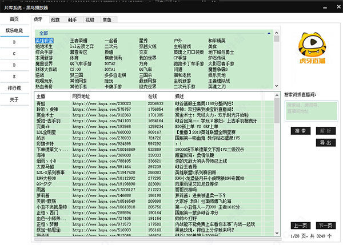Image resolution: width=343 pixels, height=245 pixels.
Task: Click streamer table scroll-up arrow
Action: tap(277, 95)
